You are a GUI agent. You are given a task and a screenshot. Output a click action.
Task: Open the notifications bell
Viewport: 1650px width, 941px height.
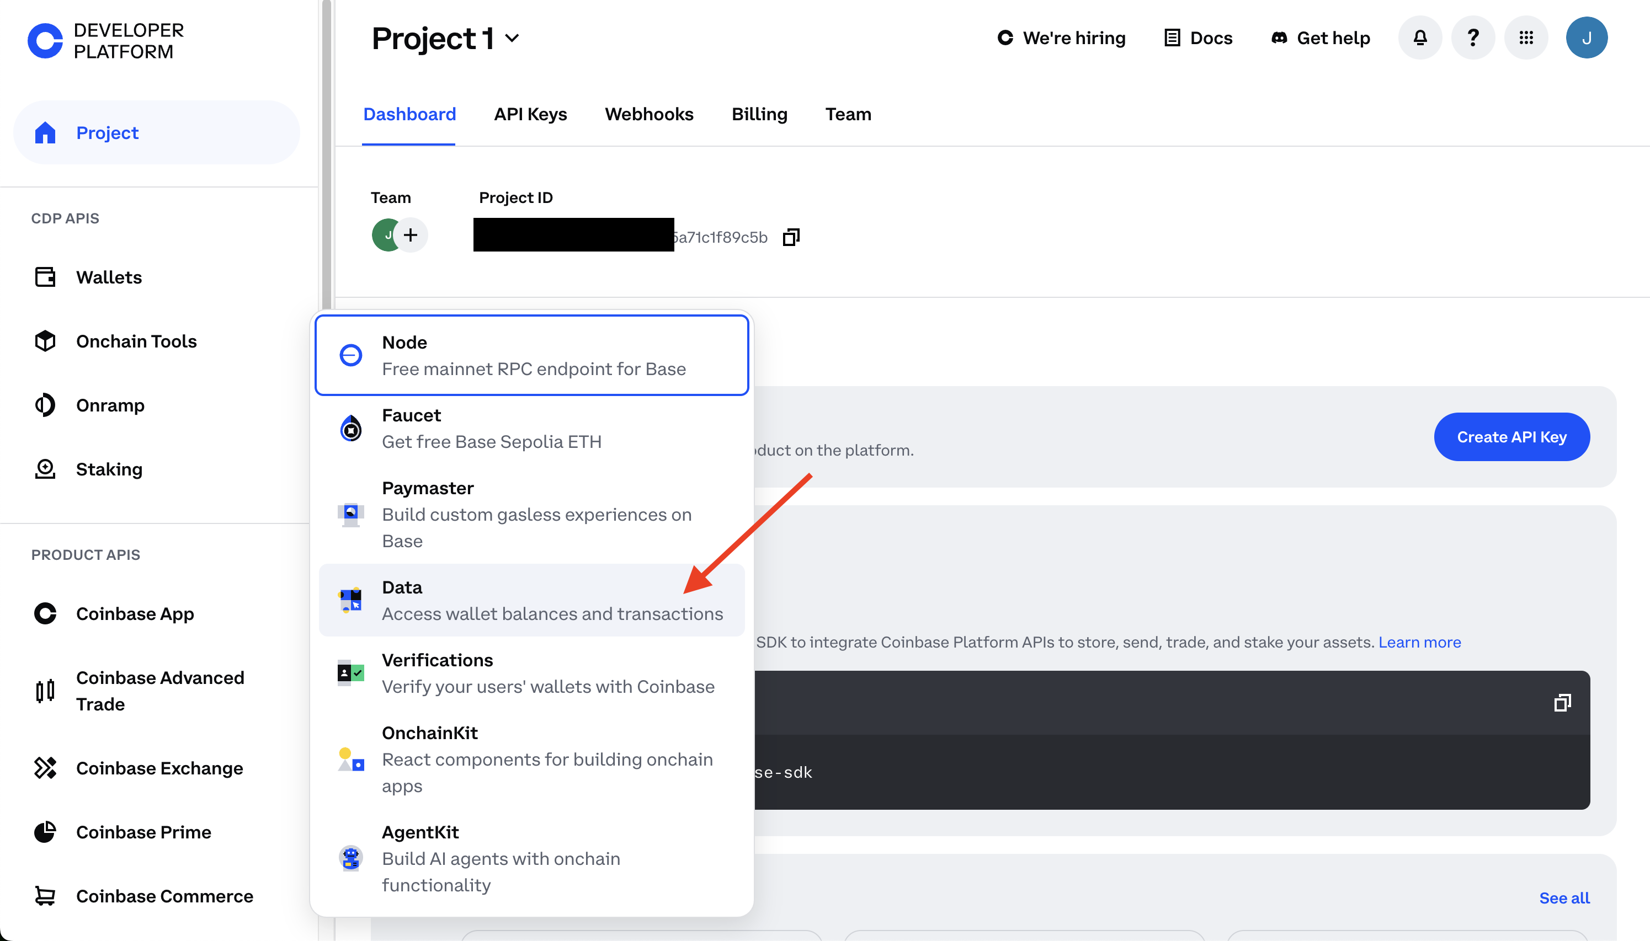[x=1420, y=38]
